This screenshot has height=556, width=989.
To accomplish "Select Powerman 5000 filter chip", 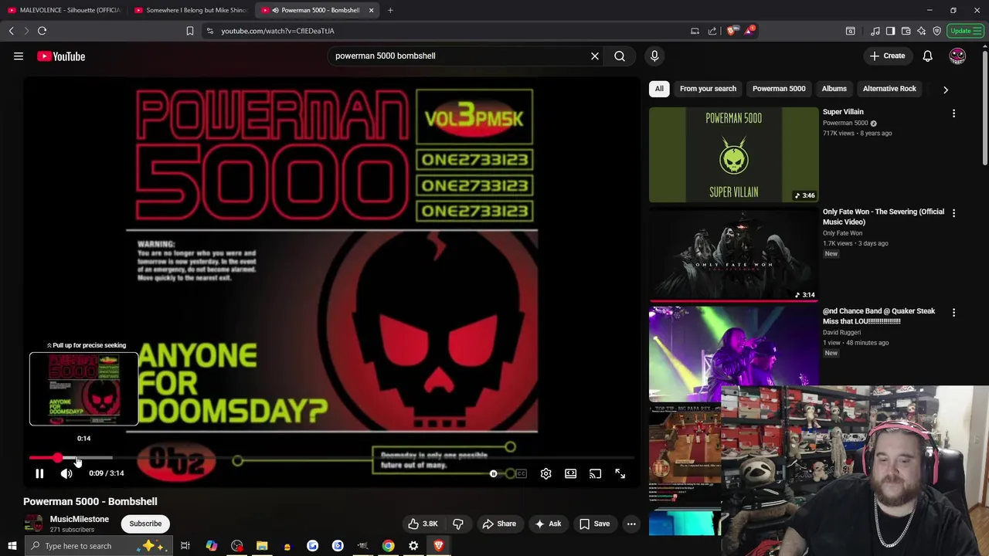I will click(779, 89).
